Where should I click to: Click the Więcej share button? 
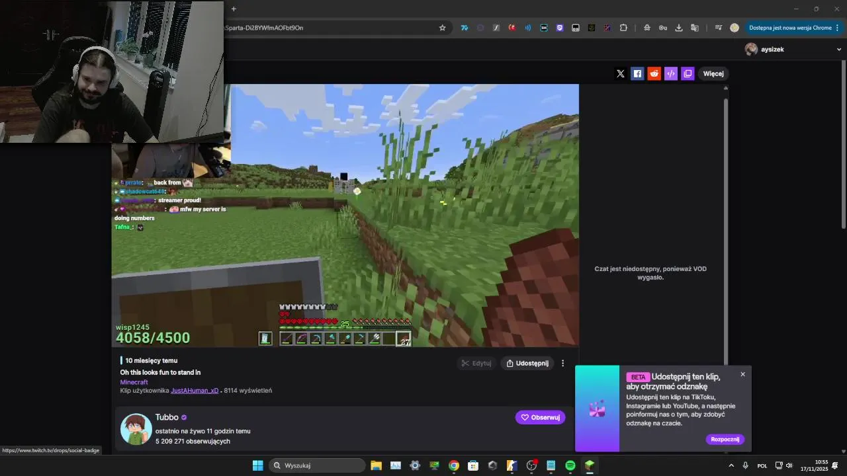tap(713, 73)
